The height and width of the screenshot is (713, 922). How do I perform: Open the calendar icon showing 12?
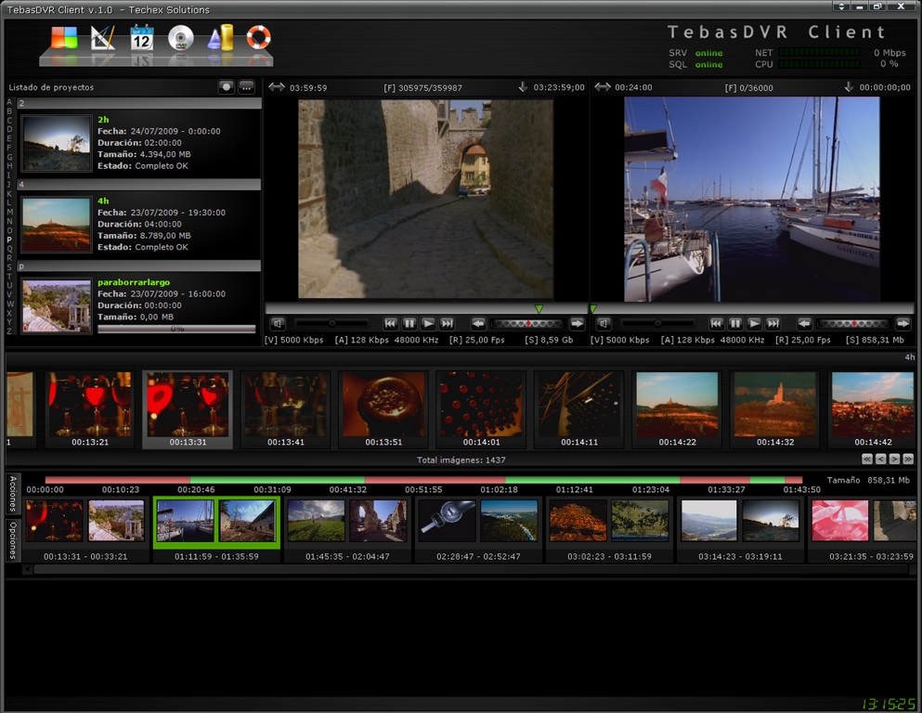pyautogui.click(x=142, y=38)
